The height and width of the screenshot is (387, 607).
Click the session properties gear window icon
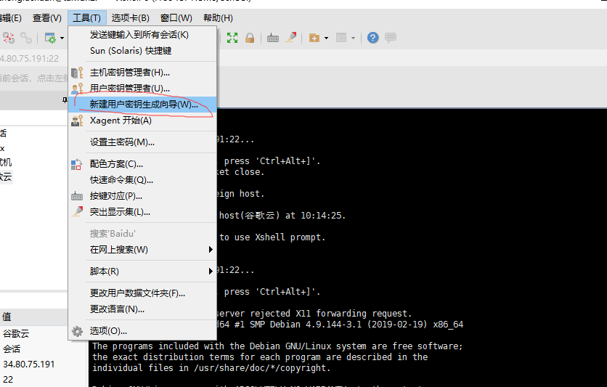[50, 38]
